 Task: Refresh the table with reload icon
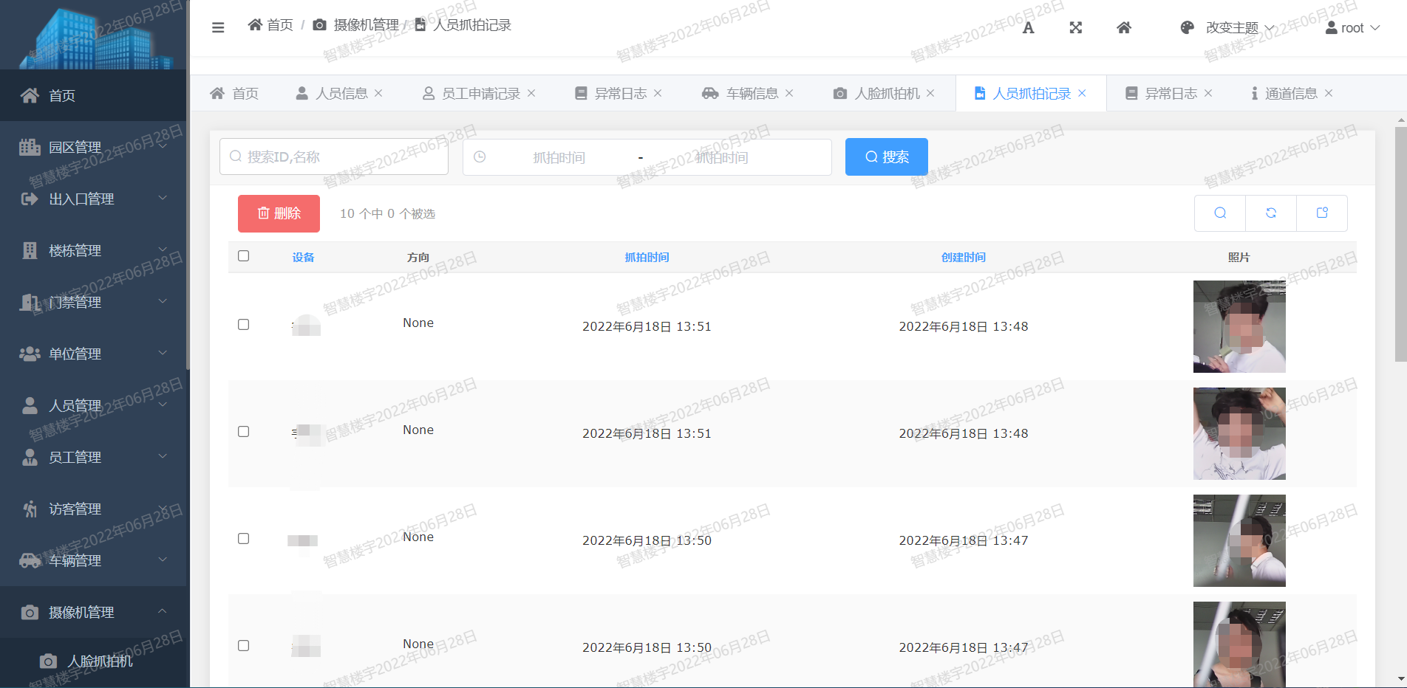[1271, 213]
